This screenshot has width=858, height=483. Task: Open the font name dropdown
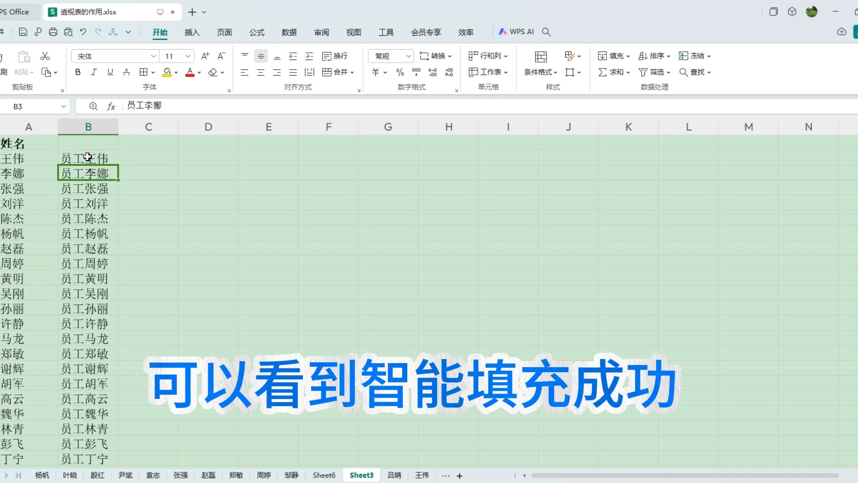pos(154,56)
